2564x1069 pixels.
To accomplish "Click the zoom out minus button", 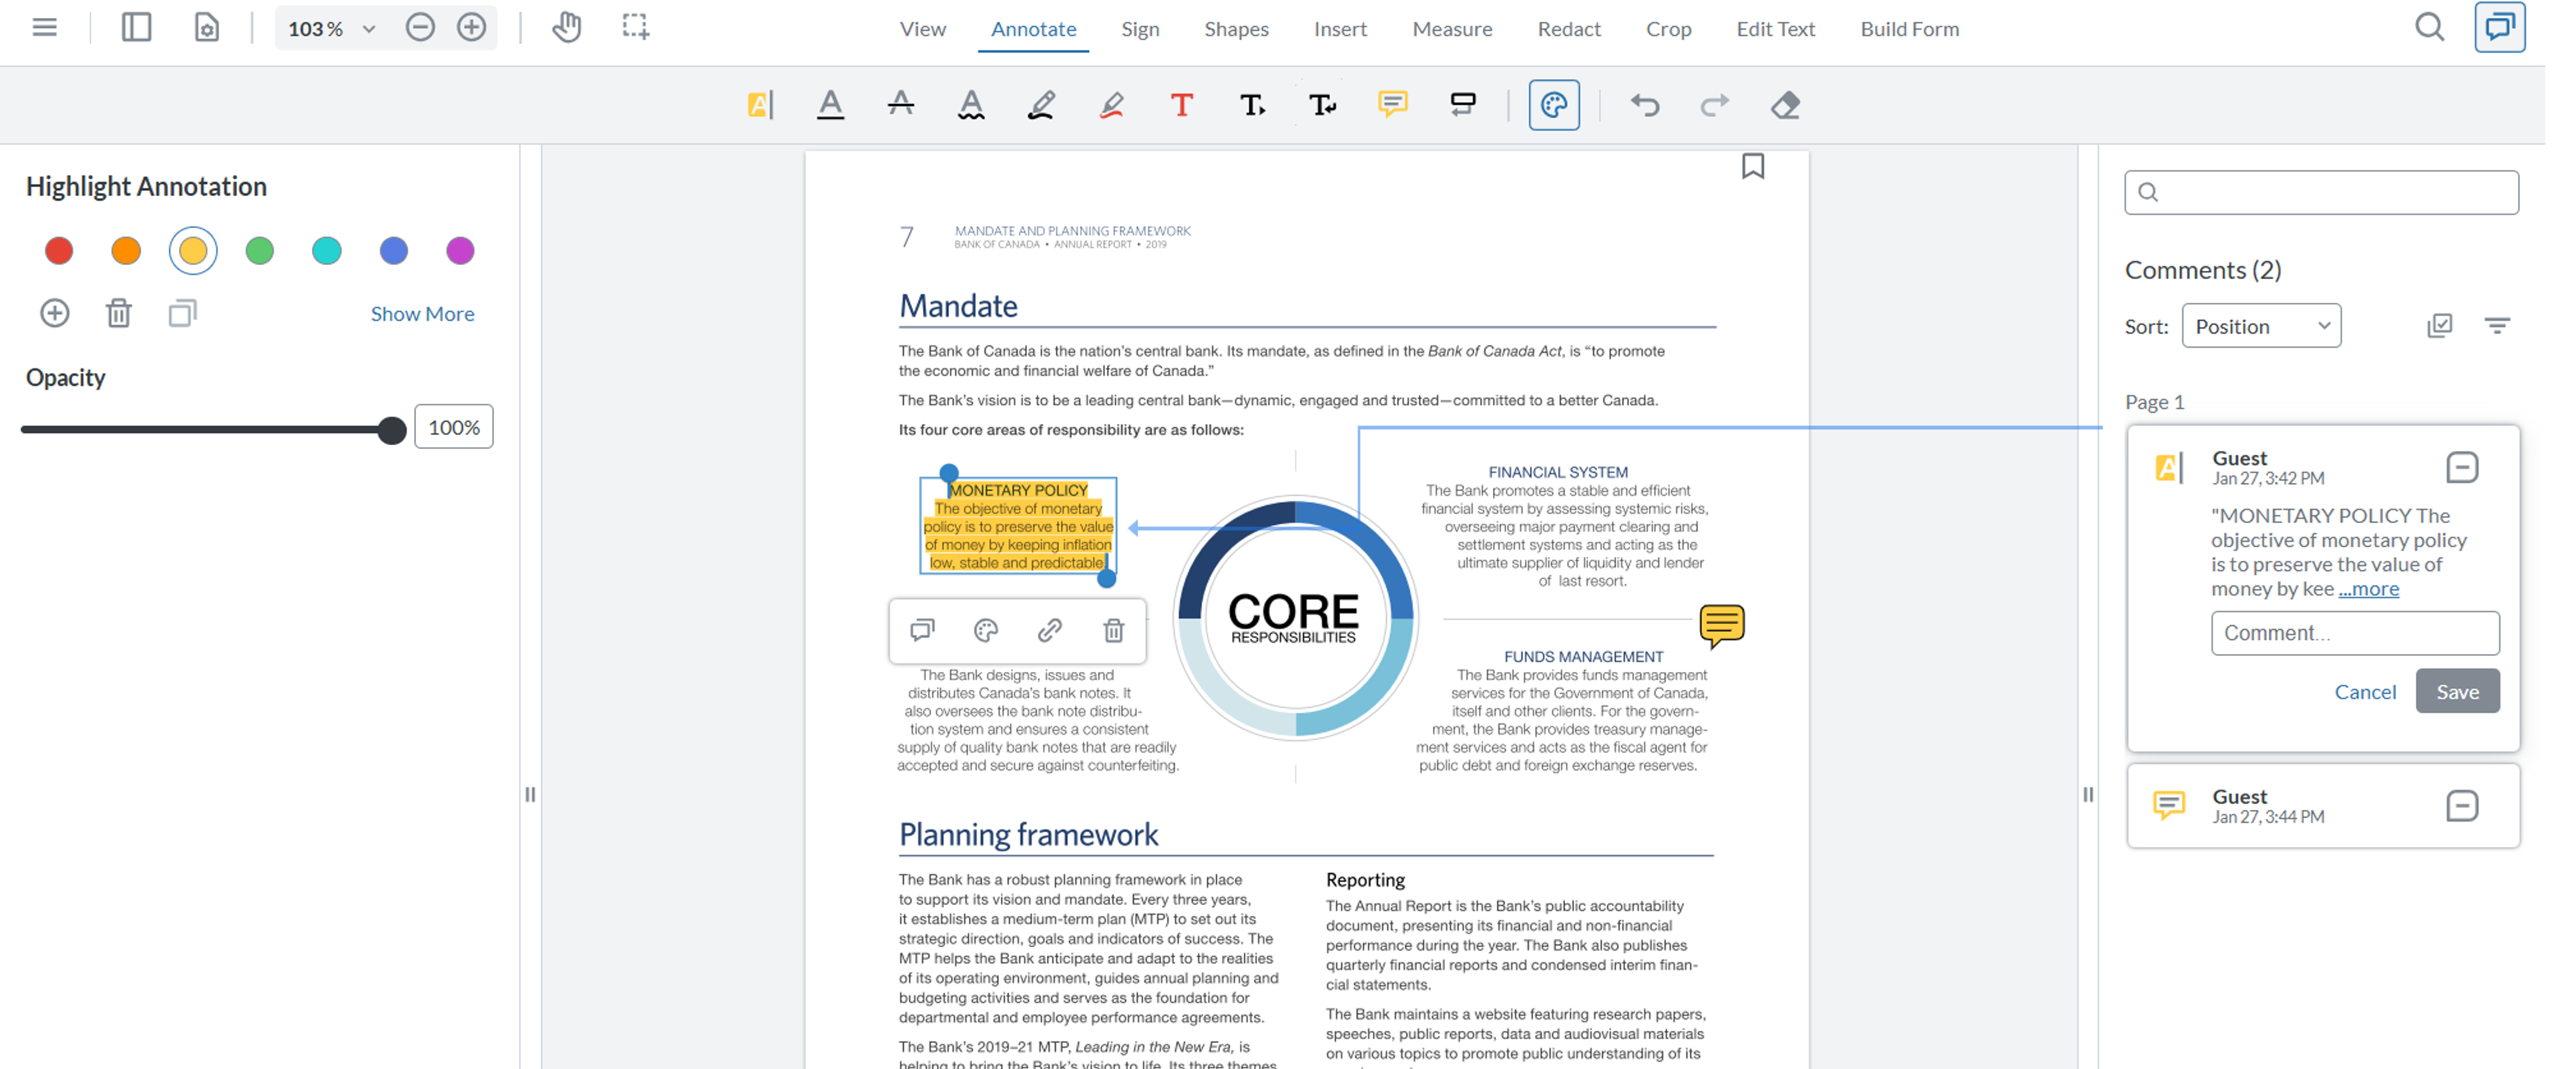I will point(420,28).
